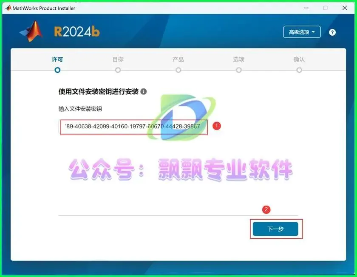The height and width of the screenshot is (277, 357).
Task: Click the MATLAB logo in the header
Action: (31, 31)
